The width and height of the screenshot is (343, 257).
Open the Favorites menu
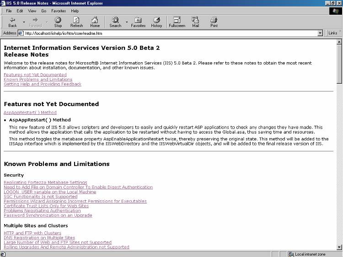click(59, 11)
